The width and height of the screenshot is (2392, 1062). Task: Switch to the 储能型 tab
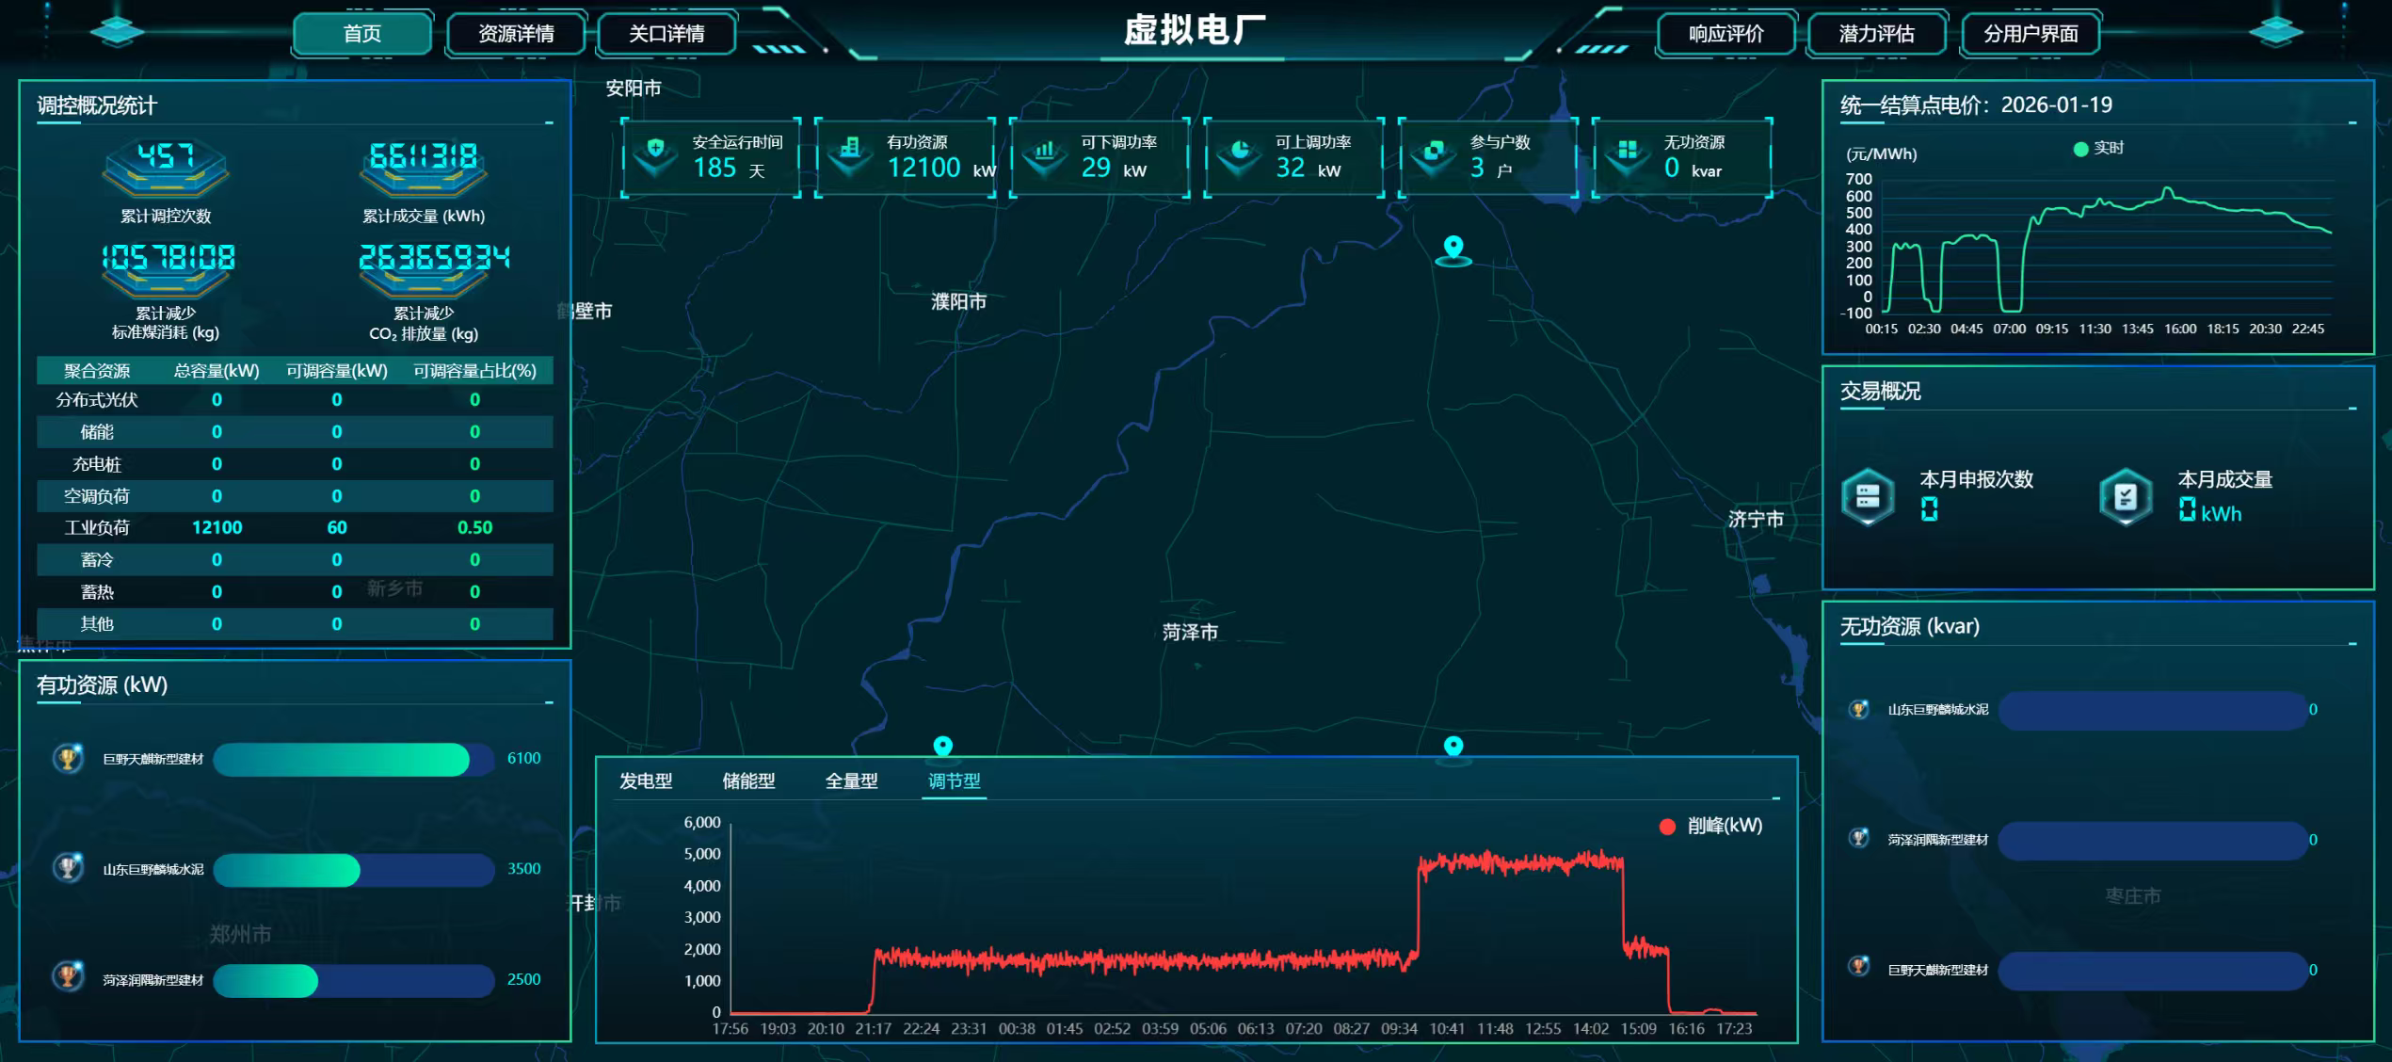748,781
